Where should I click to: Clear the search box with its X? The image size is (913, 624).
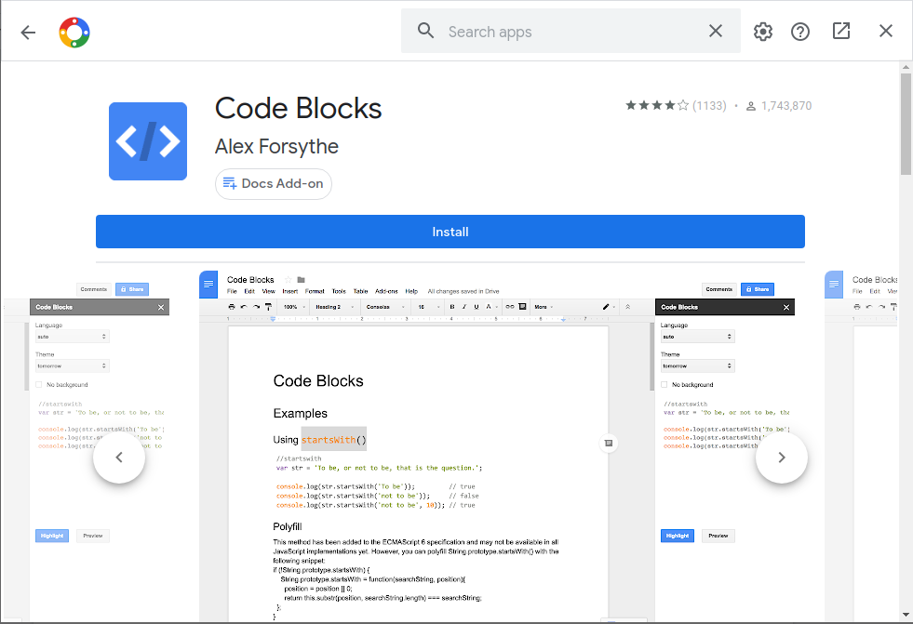tap(716, 31)
